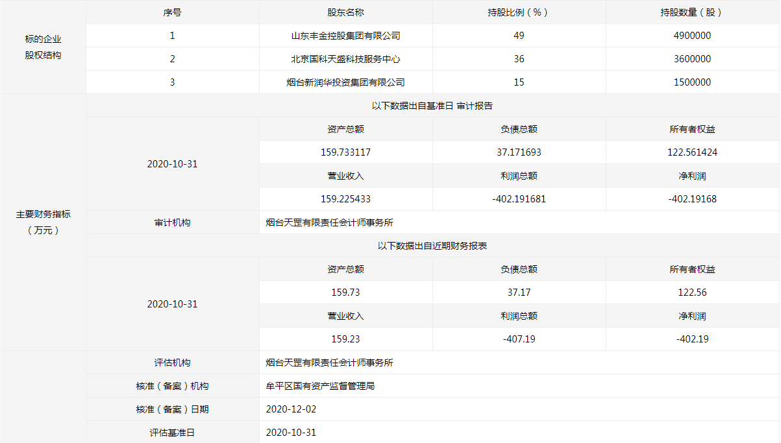Click 资产总额 label above 159.73
Viewport: 781px width, 443px height.
[345, 269]
